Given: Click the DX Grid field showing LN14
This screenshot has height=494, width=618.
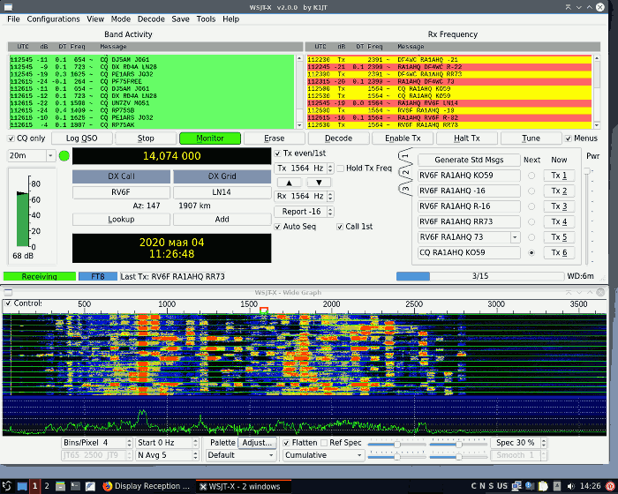Looking at the screenshot, I should click(222, 192).
